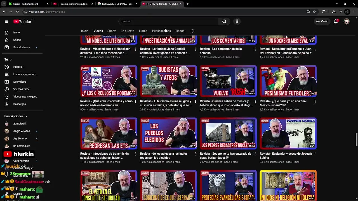Screen dimensions: 358x201
Task: Open options for Juan Del Enzina video
Action: point(315,49)
